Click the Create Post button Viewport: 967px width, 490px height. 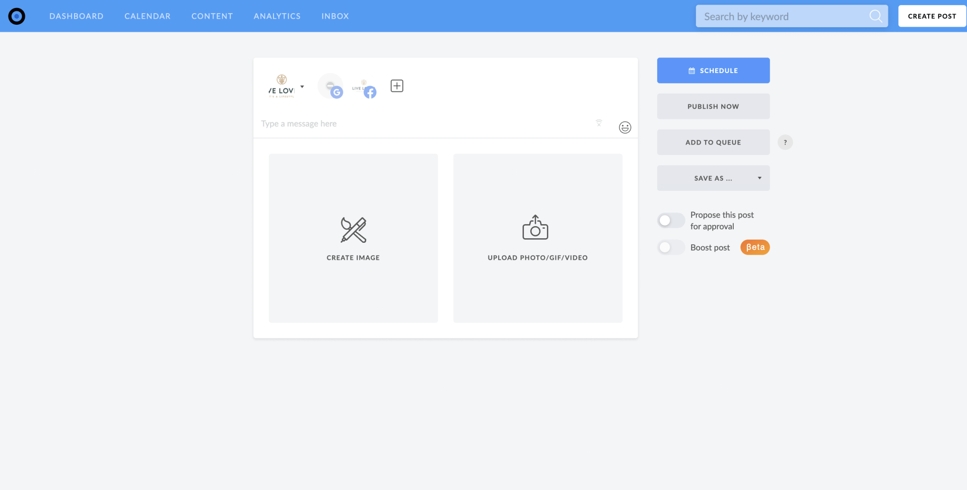click(x=932, y=16)
